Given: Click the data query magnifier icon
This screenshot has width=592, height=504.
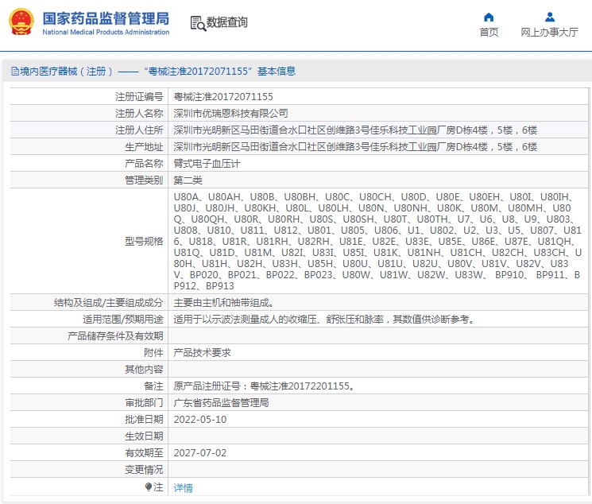Looking at the screenshot, I should coord(198,22).
